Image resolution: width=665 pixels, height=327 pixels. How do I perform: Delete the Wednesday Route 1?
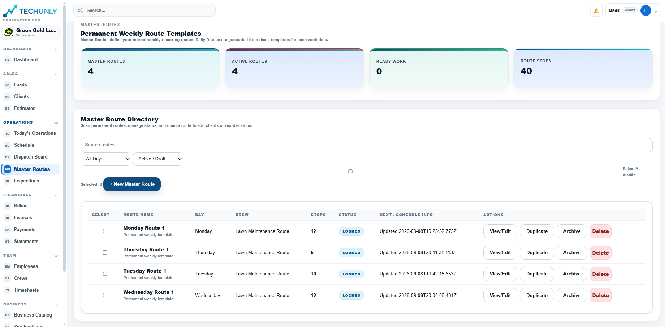(x=600, y=295)
